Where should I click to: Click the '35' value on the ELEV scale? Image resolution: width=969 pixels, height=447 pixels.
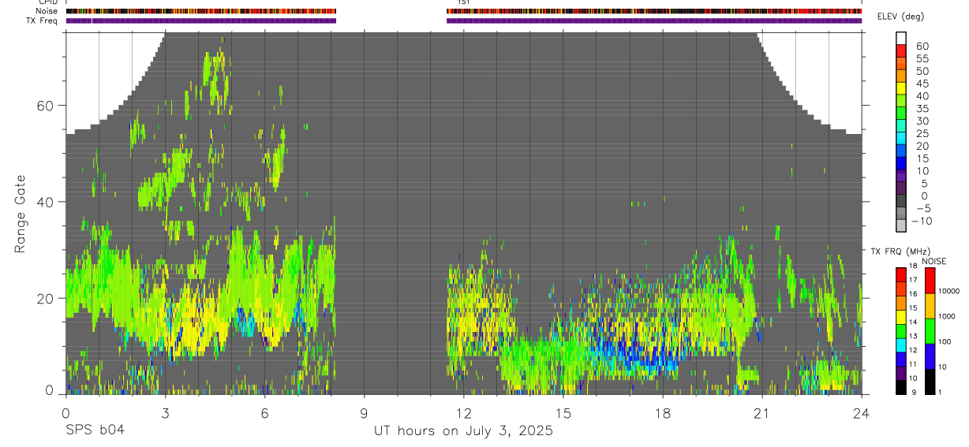click(x=922, y=109)
